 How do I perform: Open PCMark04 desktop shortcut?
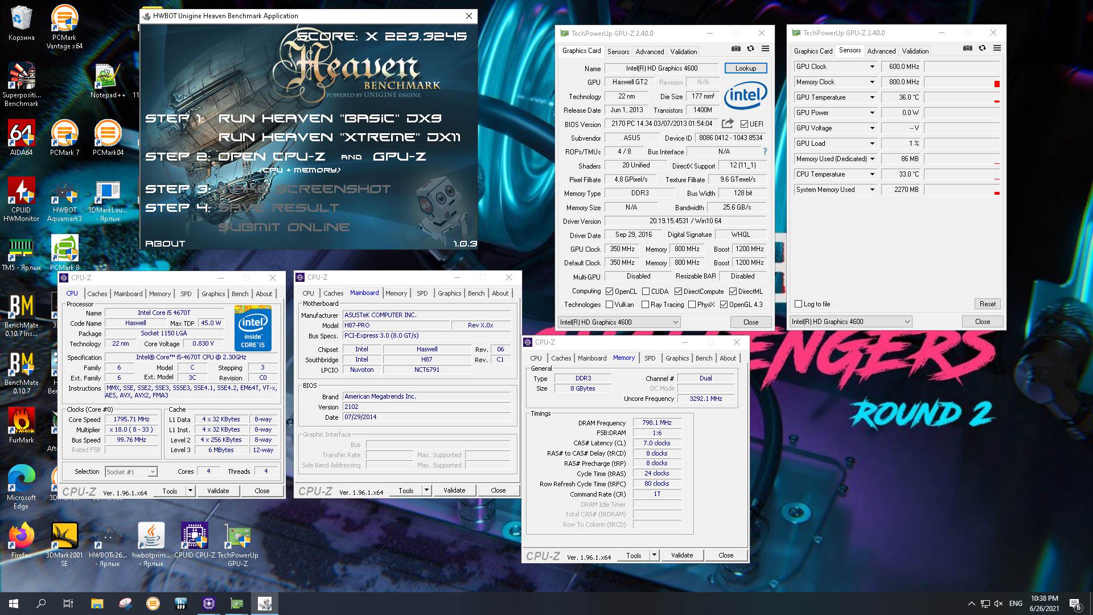(x=108, y=138)
